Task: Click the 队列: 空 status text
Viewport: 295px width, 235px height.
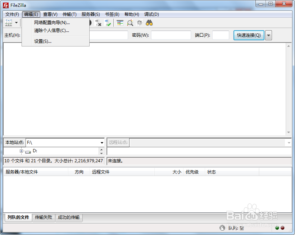Action: pyautogui.click(x=236, y=228)
